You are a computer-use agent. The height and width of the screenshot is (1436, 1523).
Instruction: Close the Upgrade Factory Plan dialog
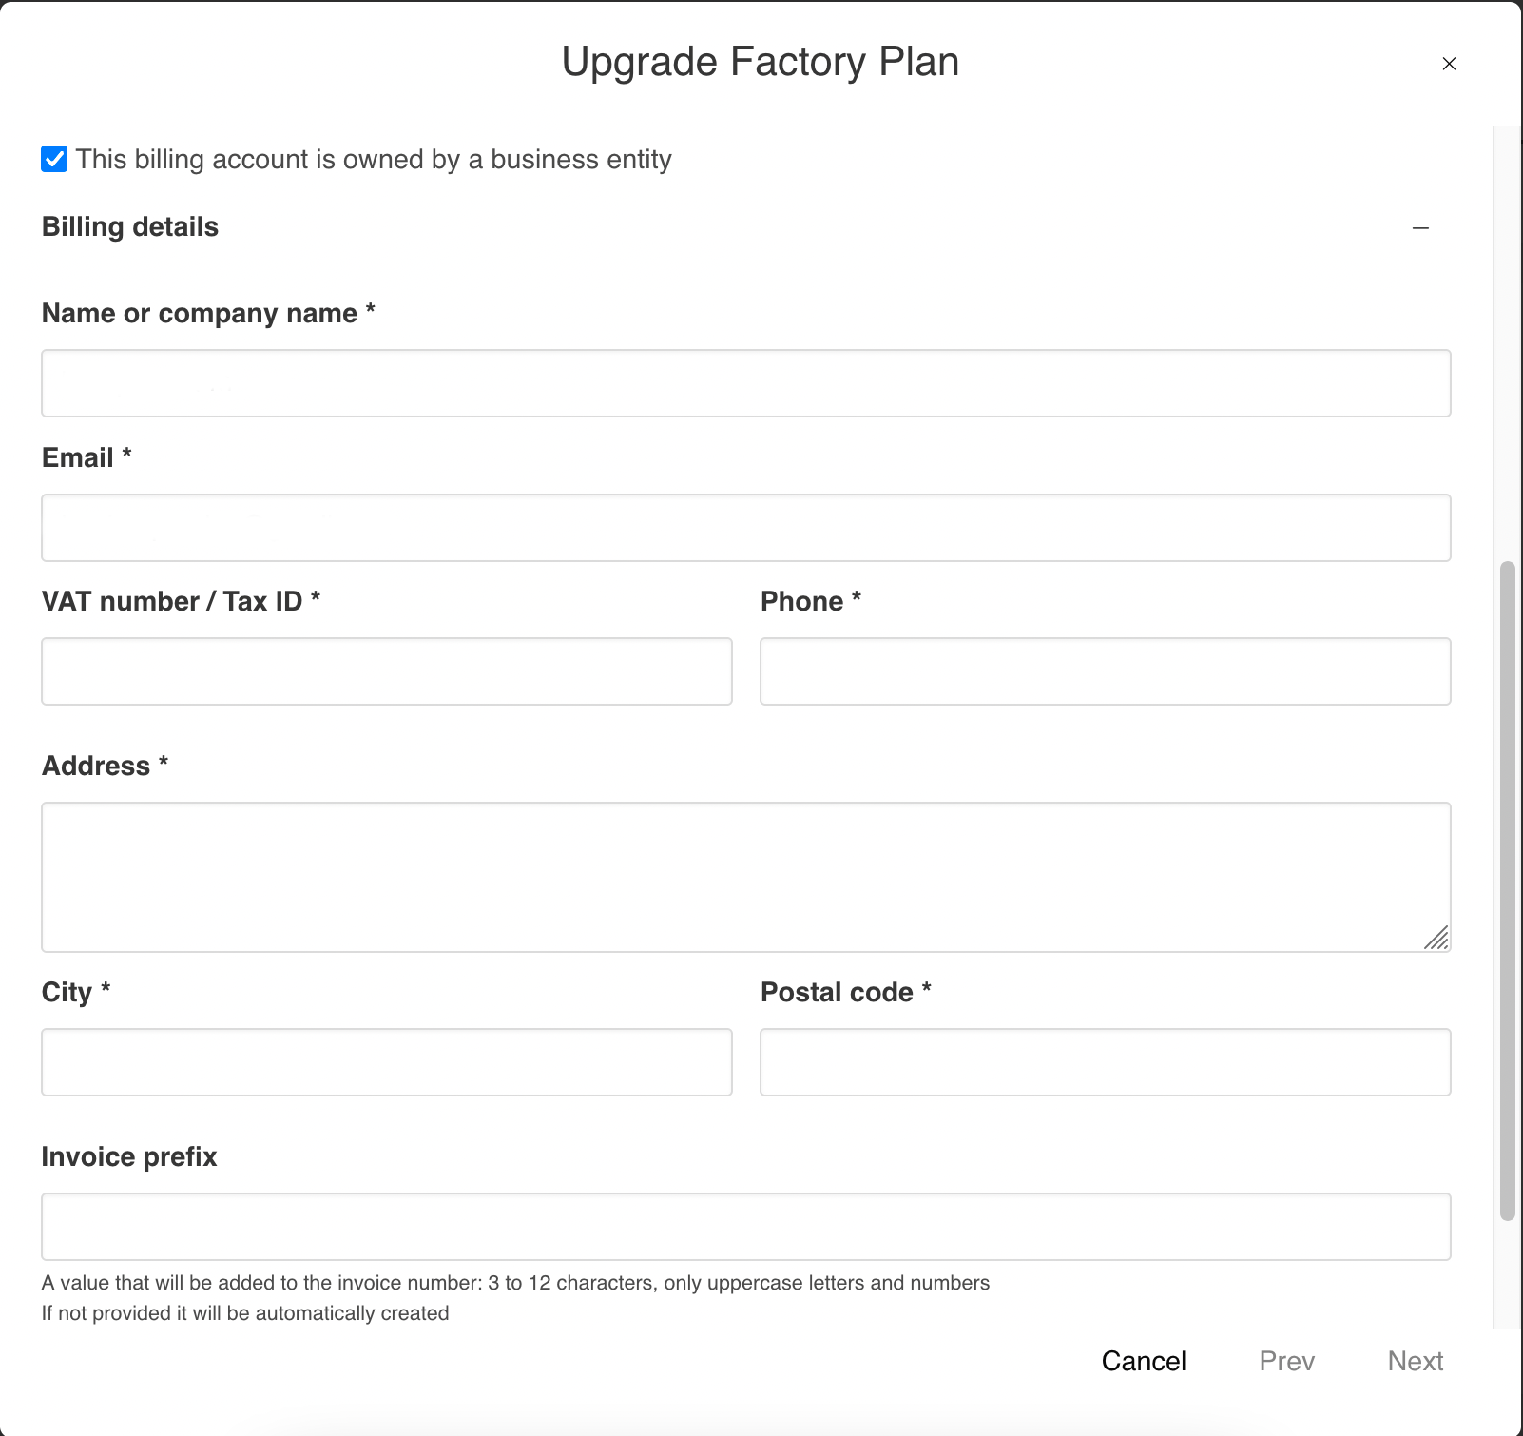pos(1449,64)
